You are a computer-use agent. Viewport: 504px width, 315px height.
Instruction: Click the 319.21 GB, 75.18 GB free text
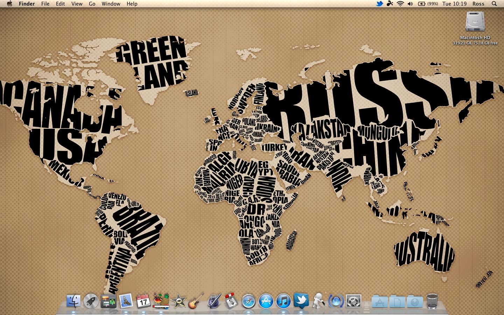475,43
